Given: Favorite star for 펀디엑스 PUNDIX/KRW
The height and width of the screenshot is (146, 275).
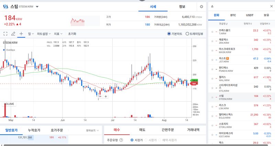Looking at the screenshot, I should pos(212,69).
